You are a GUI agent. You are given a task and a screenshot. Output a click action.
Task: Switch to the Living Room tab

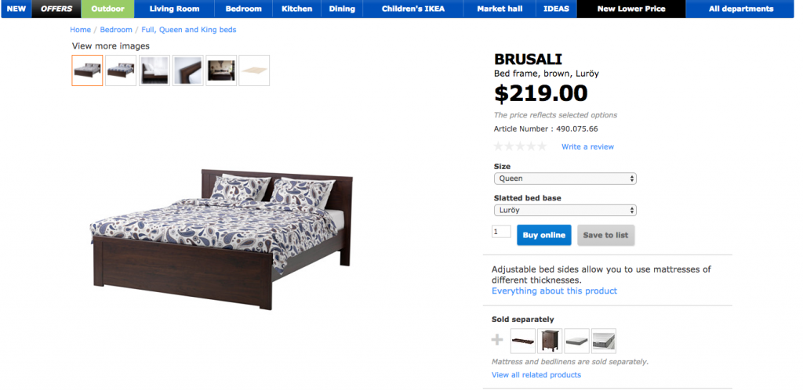(x=174, y=9)
